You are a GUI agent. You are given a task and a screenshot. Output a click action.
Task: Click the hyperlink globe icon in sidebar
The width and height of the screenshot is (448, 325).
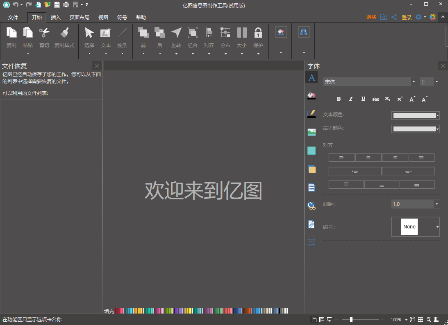pos(312,205)
